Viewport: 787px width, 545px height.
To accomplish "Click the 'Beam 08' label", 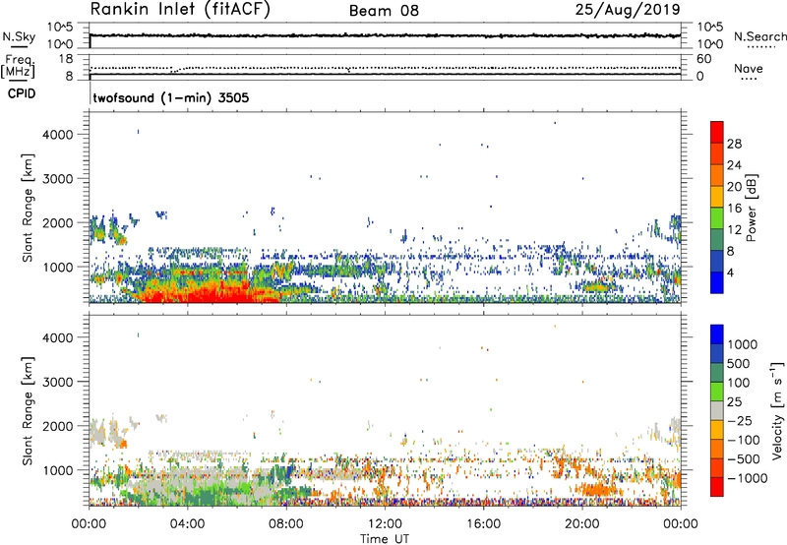I will (x=384, y=11).
